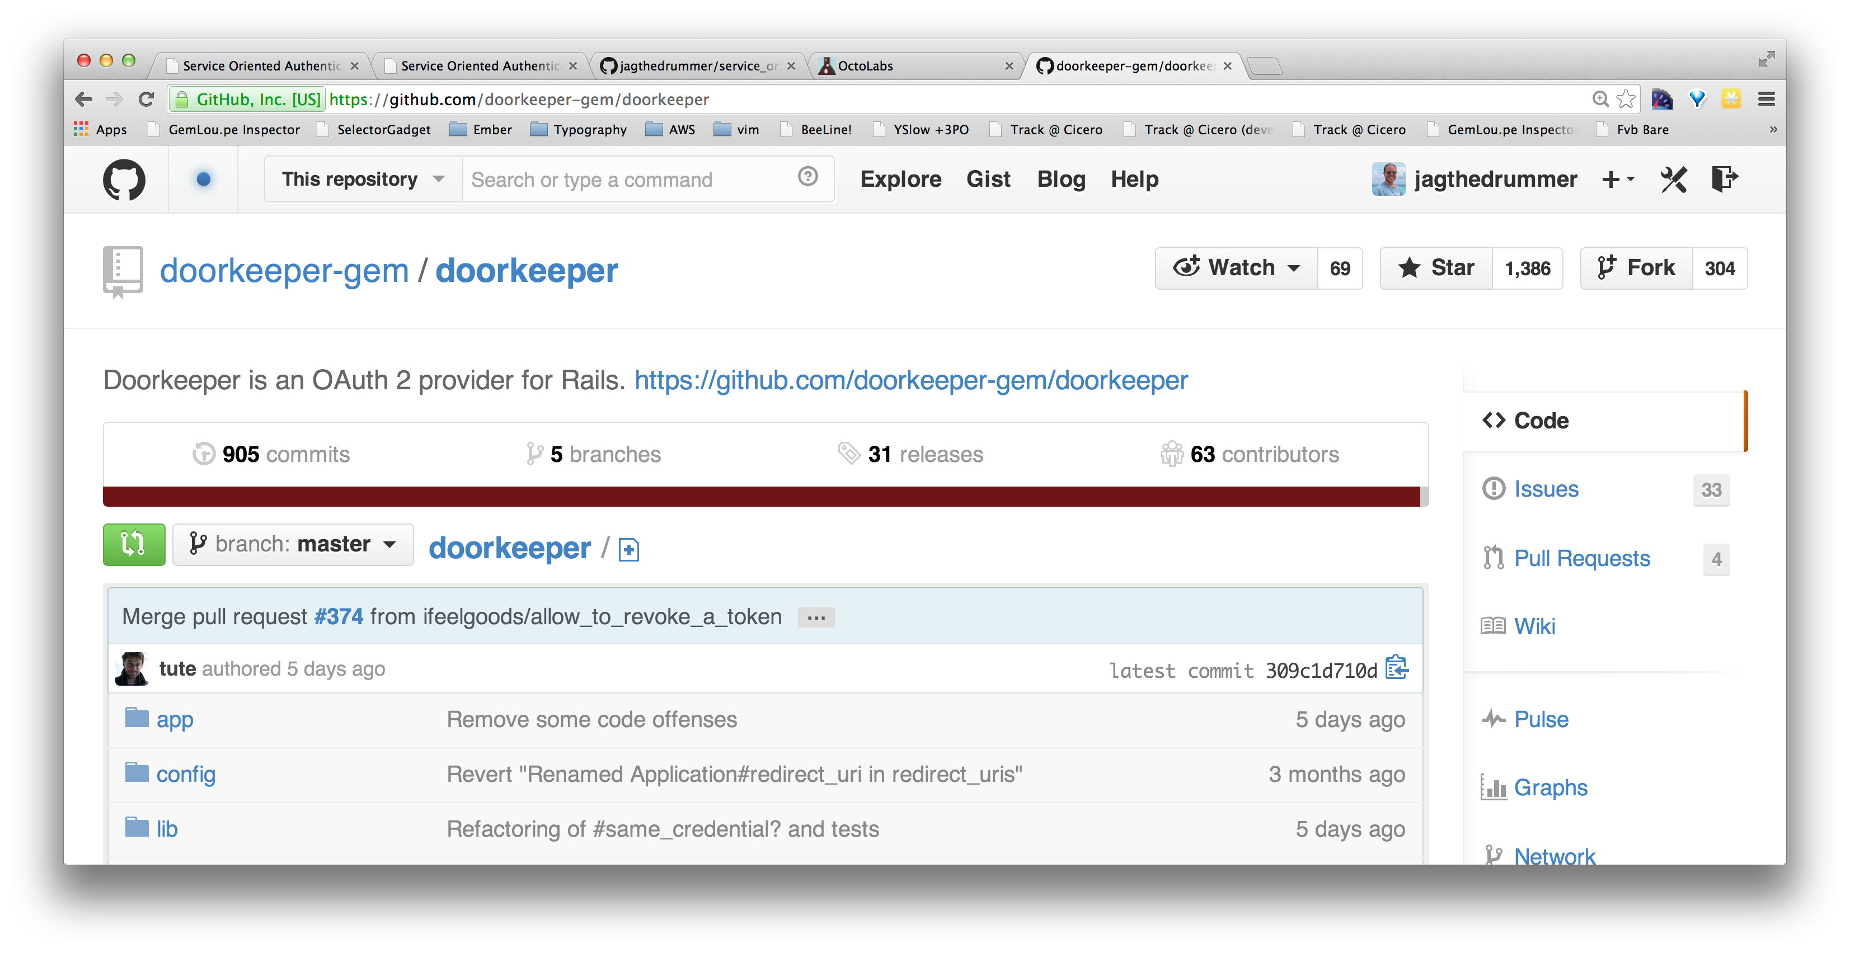Open Issues in sidebar
The width and height of the screenshot is (1850, 953).
pyautogui.click(x=1546, y=489)
